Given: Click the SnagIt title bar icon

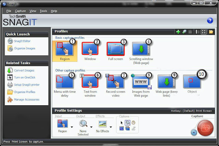Looking at the screenshot, I should coord(4,4).
